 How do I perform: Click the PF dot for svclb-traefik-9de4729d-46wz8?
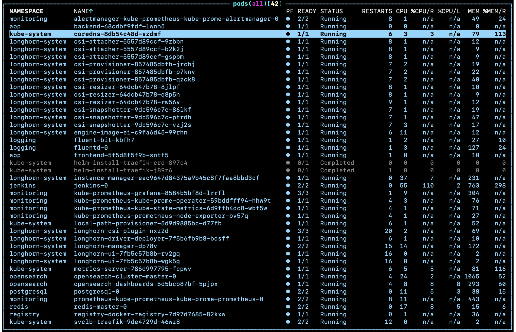[288, 322]
